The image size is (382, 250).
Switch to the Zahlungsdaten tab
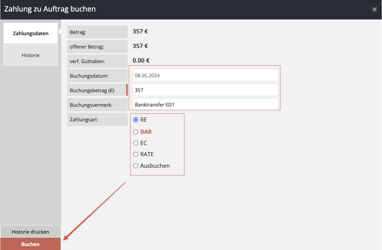coord(31,33)
